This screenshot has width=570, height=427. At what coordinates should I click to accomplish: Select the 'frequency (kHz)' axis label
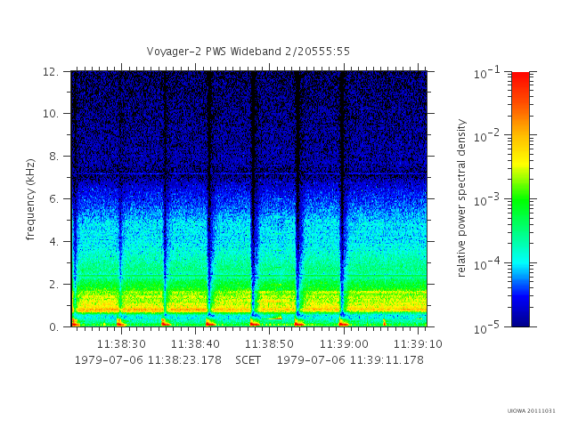30,199
